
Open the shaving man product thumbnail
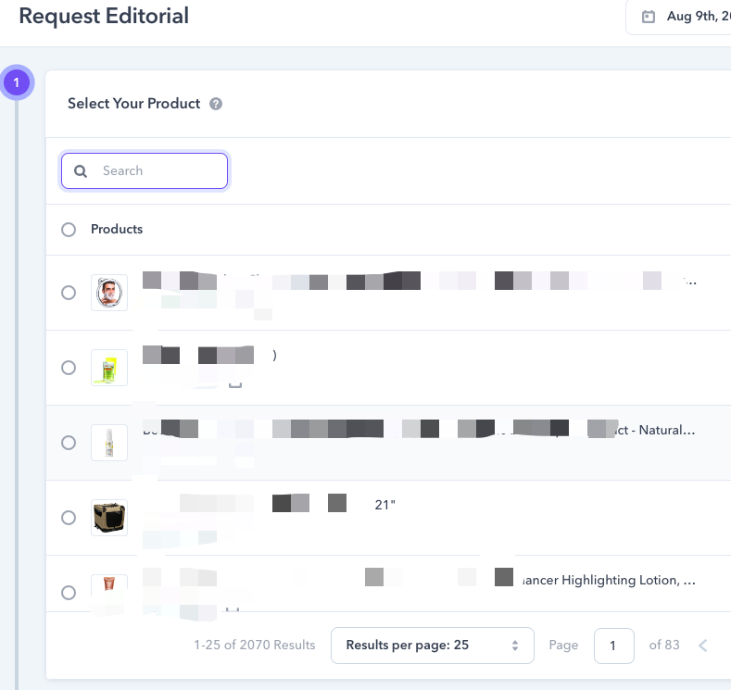109,293
